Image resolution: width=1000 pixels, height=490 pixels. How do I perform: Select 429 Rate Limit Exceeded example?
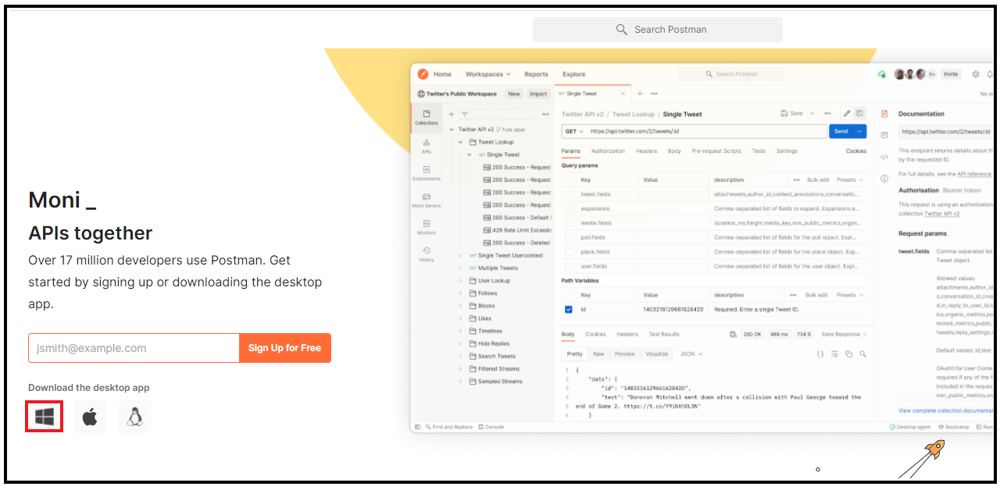[517, 230]
